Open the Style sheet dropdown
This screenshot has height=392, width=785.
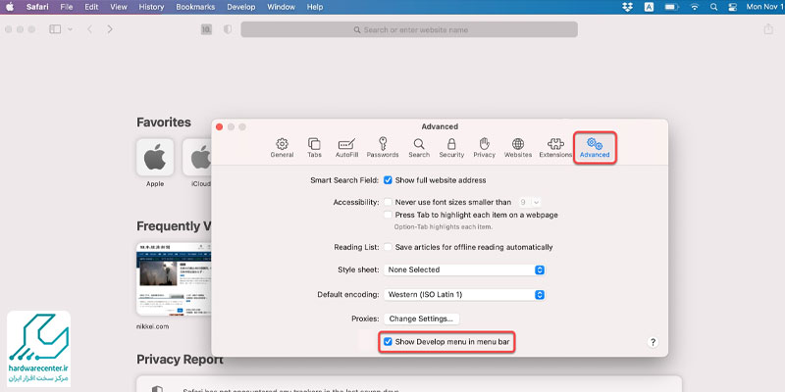pyautogui.click(x=464, y=269)
